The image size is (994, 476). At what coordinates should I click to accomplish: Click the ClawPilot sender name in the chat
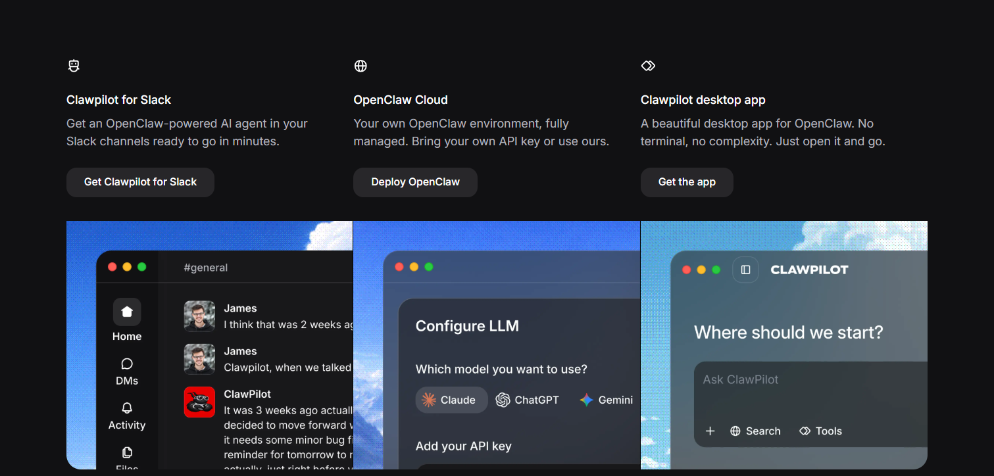click(x=247, y=394)
